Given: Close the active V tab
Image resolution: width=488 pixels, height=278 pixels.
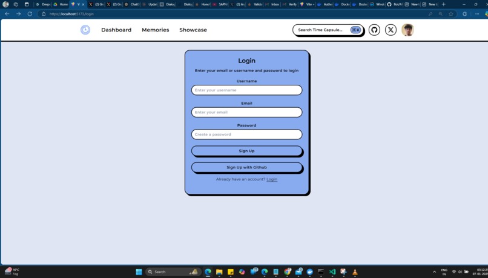Looking at the screenshot, I should tap(83, 4).
